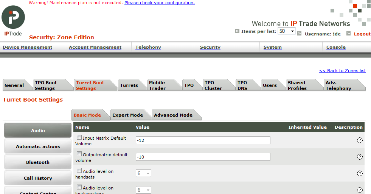Open the System menu

(x=273, y=47)
